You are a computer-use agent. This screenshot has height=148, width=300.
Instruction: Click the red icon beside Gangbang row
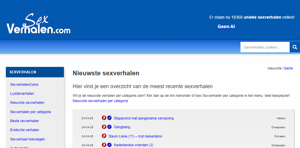[x=104, y=127]
